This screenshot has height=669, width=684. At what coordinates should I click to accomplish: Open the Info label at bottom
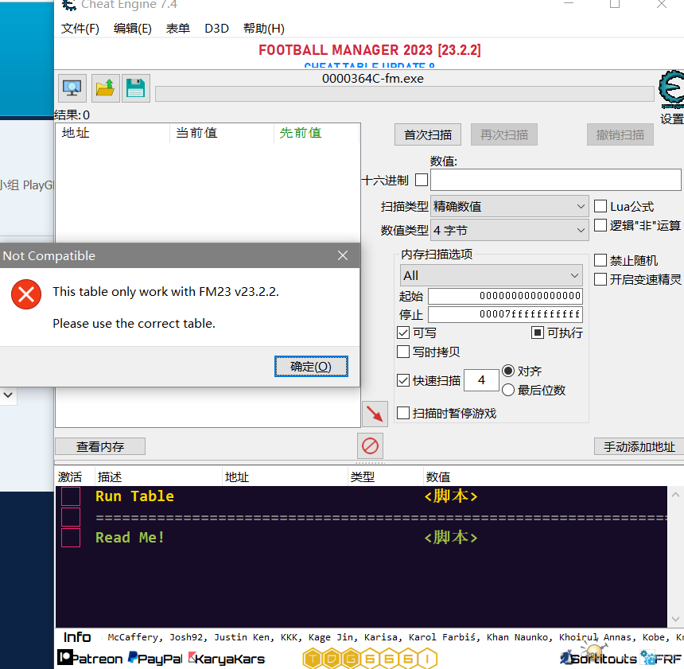click(x=77, y=637)
